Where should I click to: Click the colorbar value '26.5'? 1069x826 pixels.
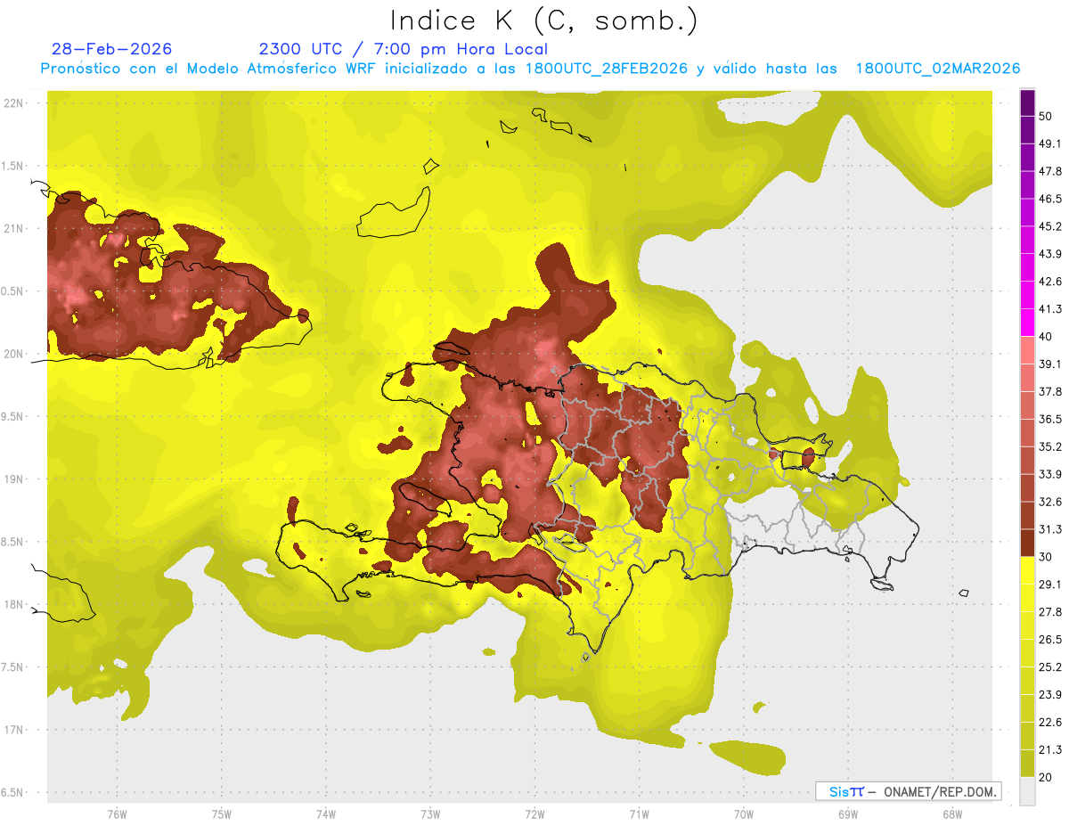coord(1050,639)
